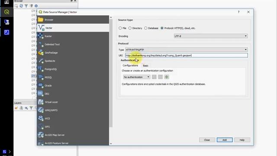Open the ArcGIS Map Server page

[73, 135]
